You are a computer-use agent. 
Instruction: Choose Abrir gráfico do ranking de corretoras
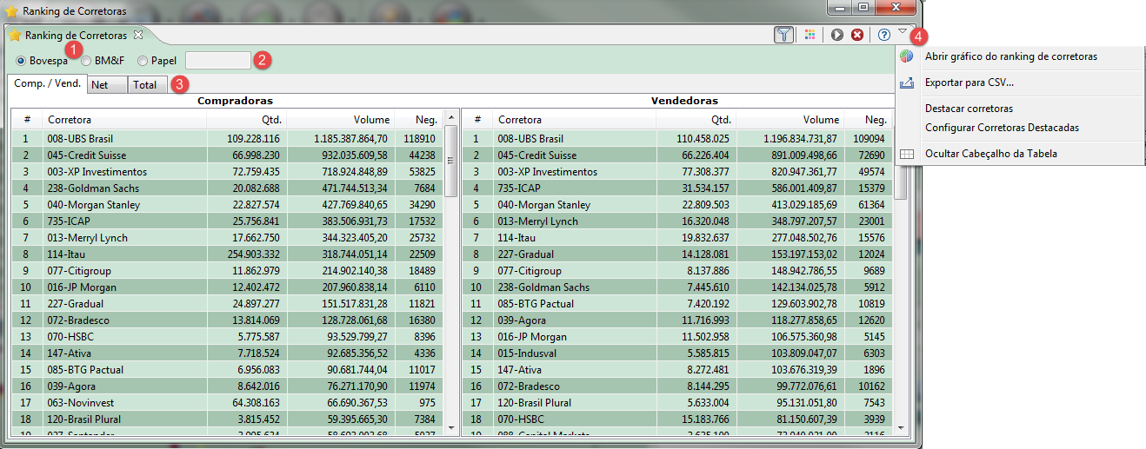point(1011,56)
